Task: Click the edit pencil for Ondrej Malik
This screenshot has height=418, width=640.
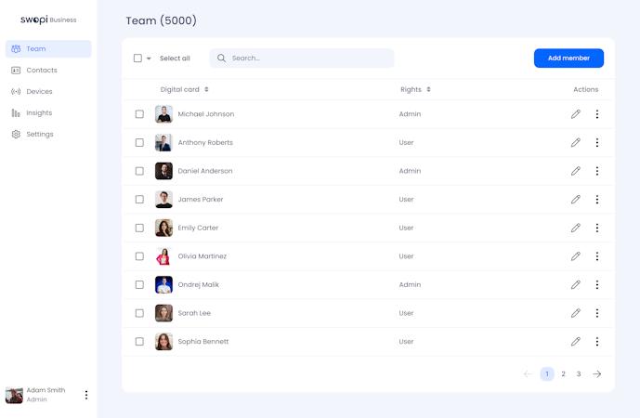Action: [x=576, y=285]
